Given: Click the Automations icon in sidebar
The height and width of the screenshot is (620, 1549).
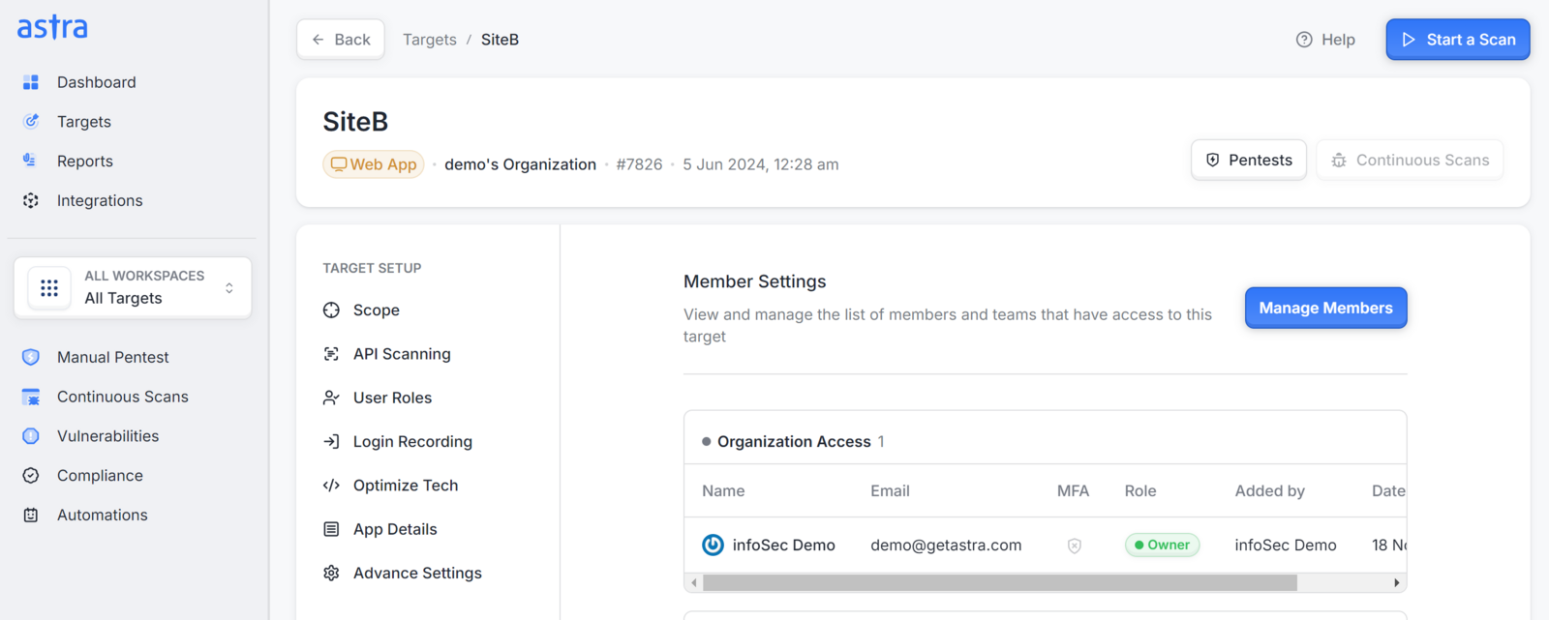Looking at the screenshot, I should pyautogui.click(x=31, y=516).
